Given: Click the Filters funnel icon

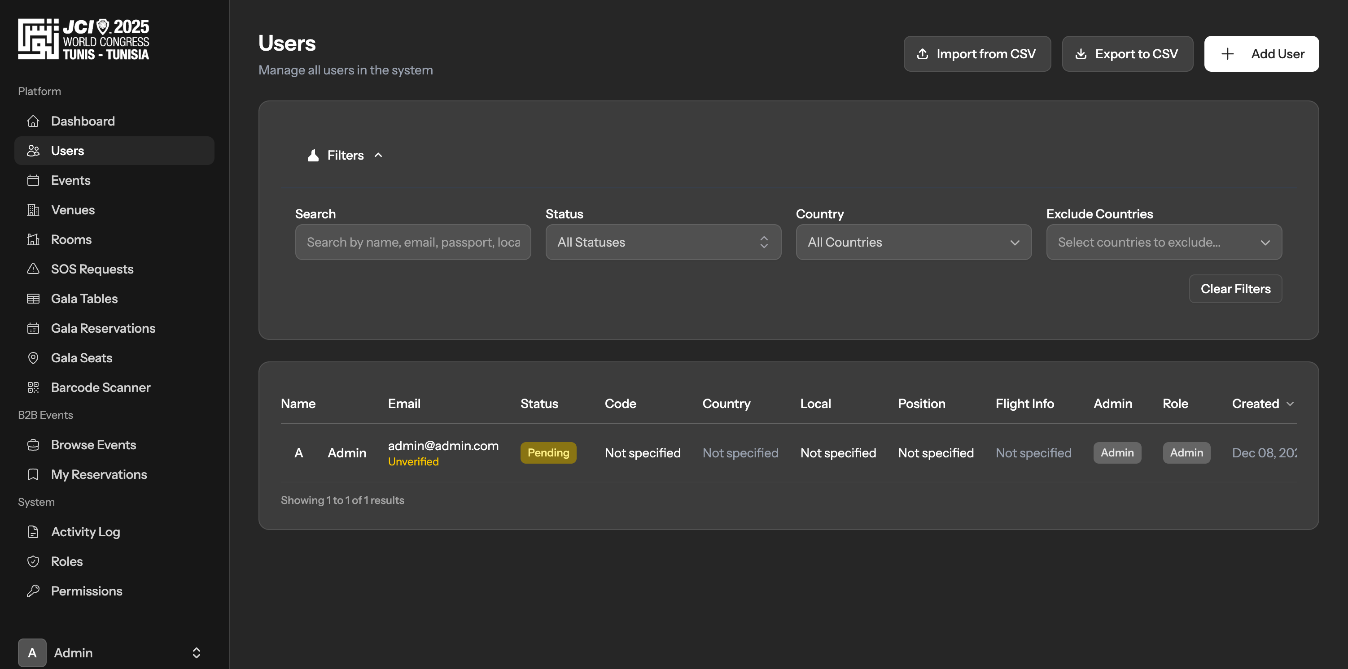Looking at the screenshot, I should [x=313, y=155].
